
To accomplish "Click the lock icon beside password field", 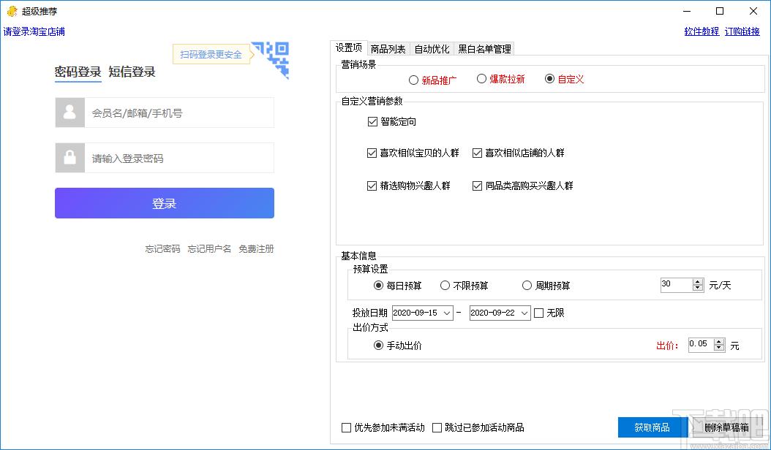I will (x=69, y=158).
